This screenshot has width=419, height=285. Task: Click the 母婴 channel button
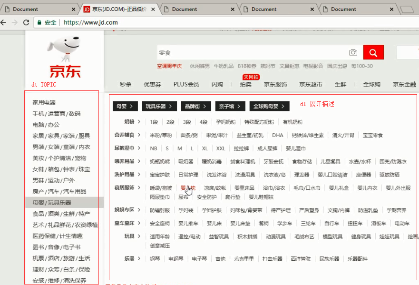click(125, 106)
